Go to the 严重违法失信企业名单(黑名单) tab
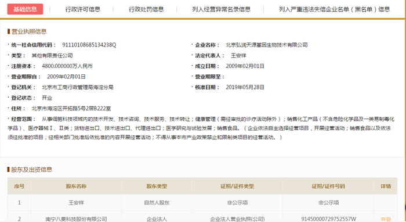Image resolution: width=406 pixels, height=222 pixels. [334, 9]
